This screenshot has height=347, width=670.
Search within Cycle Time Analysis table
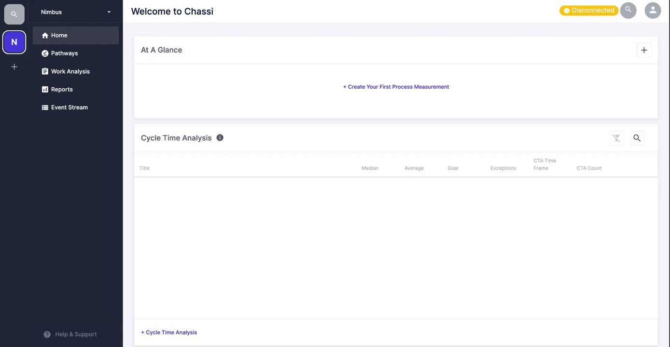click(x=637, y=138)
